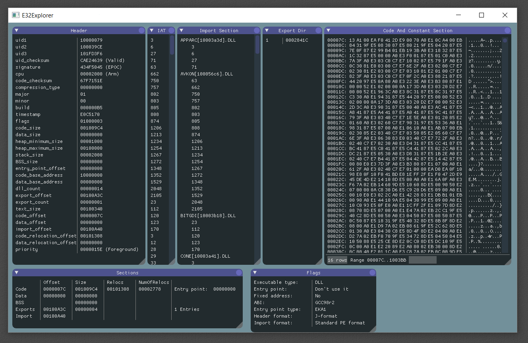Screen dimensions: 528x343
Task: Click the "Code And Constant Section" title
Action: pyautogui.click(x=418, y=31)
